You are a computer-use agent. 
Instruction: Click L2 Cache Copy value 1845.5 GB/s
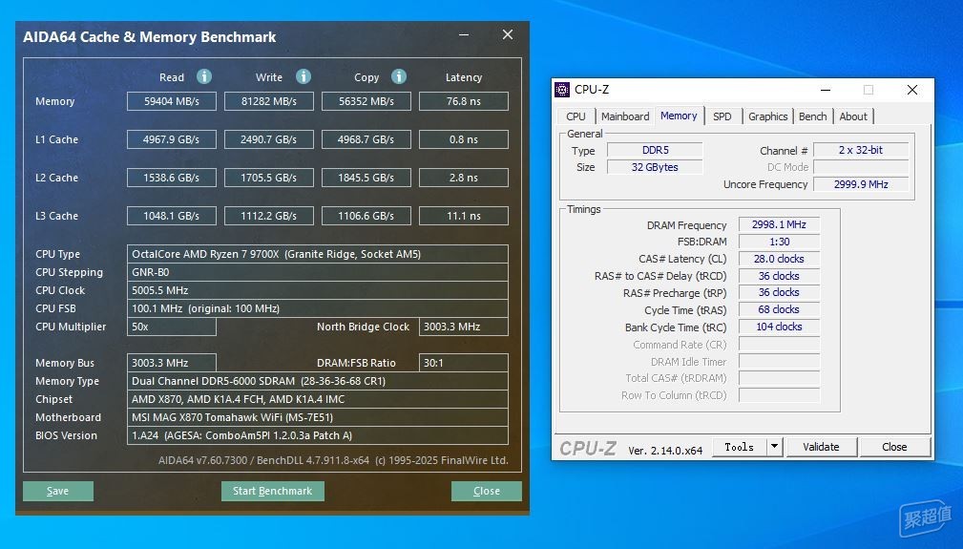366,178
